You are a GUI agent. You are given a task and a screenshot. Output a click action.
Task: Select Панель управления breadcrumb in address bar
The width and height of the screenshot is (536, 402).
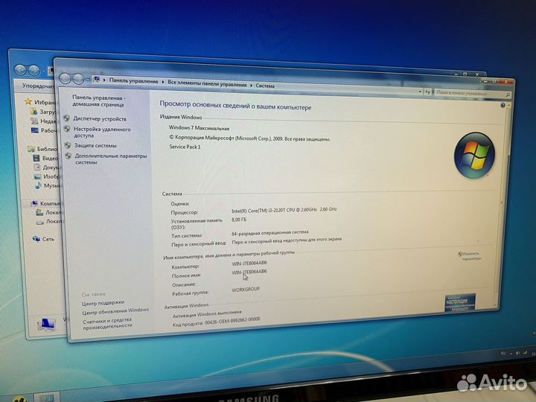(133, 81)
